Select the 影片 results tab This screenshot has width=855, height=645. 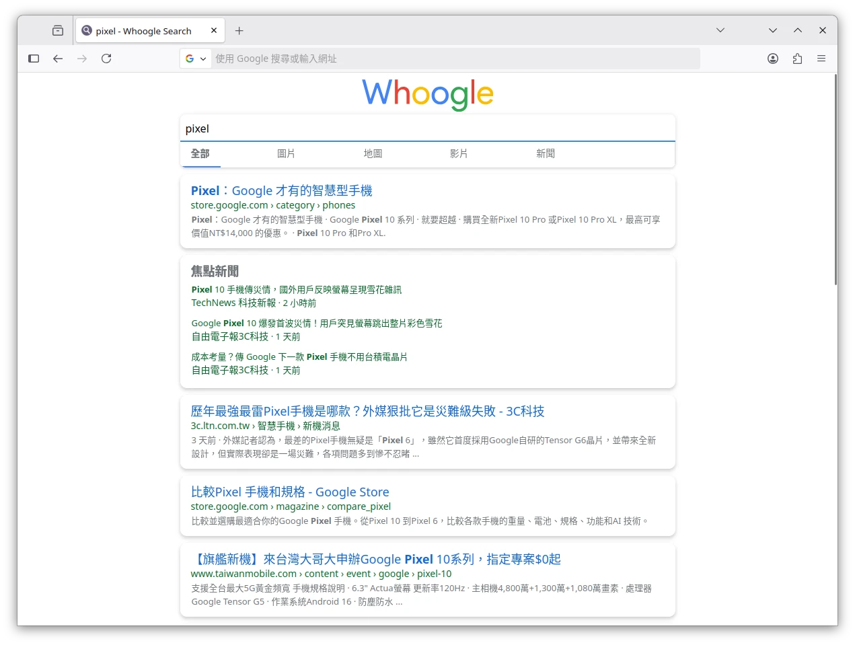(x=459, y=154)
